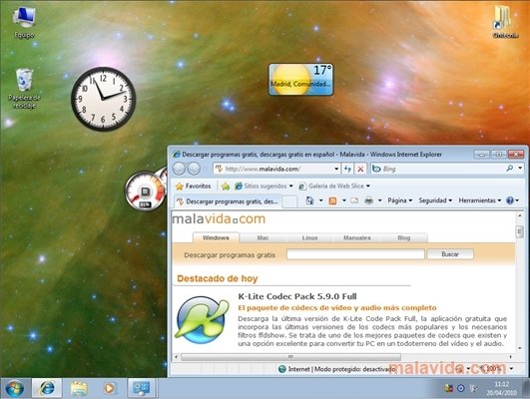The image size is (530, 399).
Task: Open Sitios sugeridos on favorites bar
Action: 264,186
